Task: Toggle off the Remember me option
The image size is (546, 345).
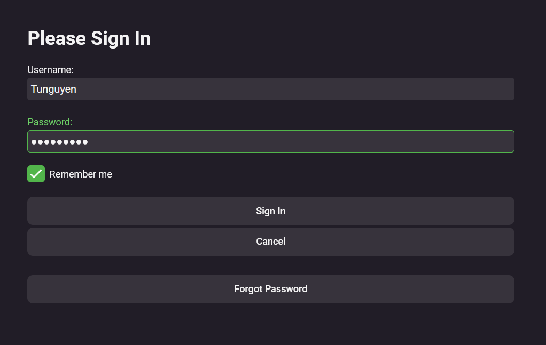Action: point(36,174)
